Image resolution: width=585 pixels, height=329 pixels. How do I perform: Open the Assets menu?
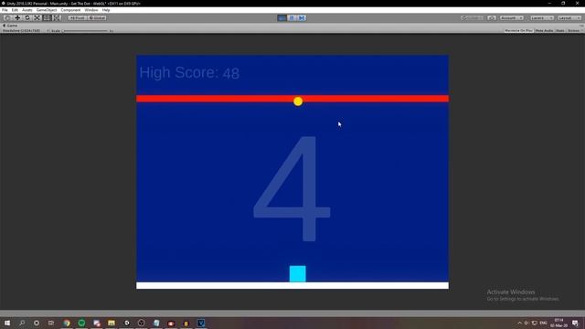pos(27,10)
